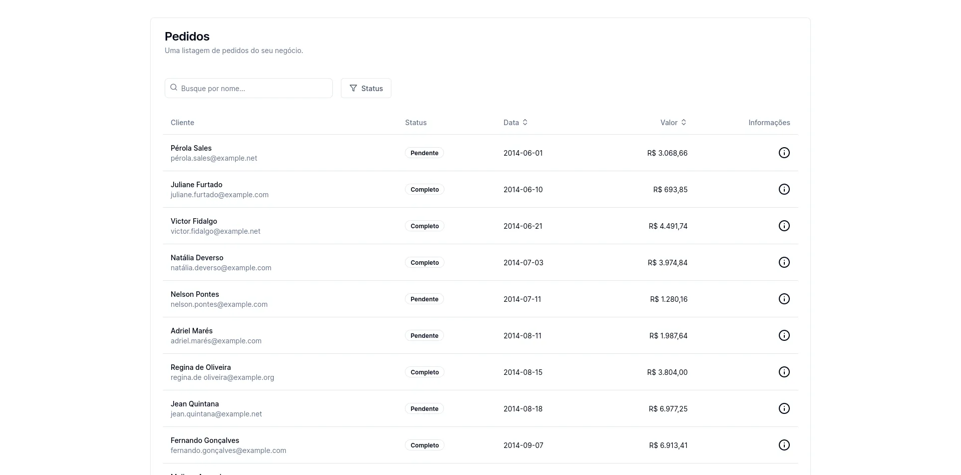Sort table by Valor column
This screenshot has width=961, height=475.
[673, 123]
